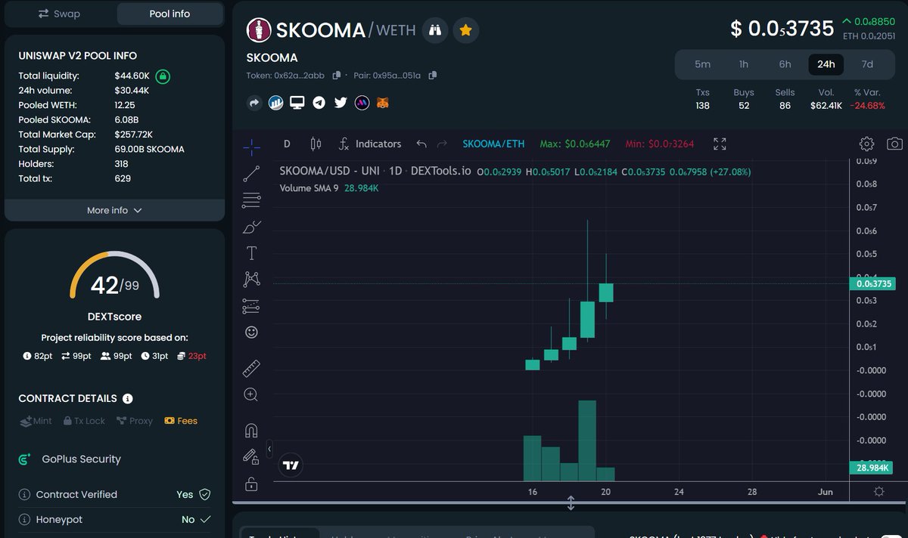
Task: Switch the SKOOMA/ETH price denomination
Action: (x=493, y=144)
